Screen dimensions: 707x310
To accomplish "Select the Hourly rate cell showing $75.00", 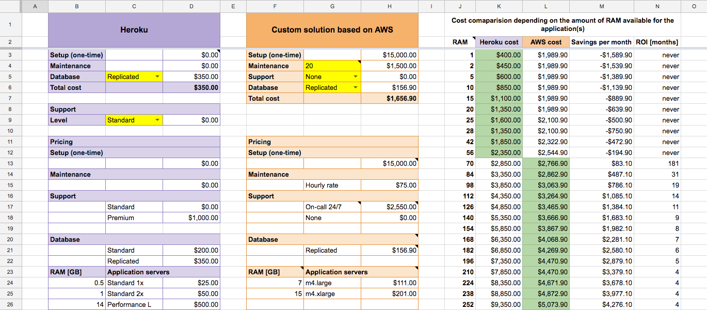I will 389,185.
